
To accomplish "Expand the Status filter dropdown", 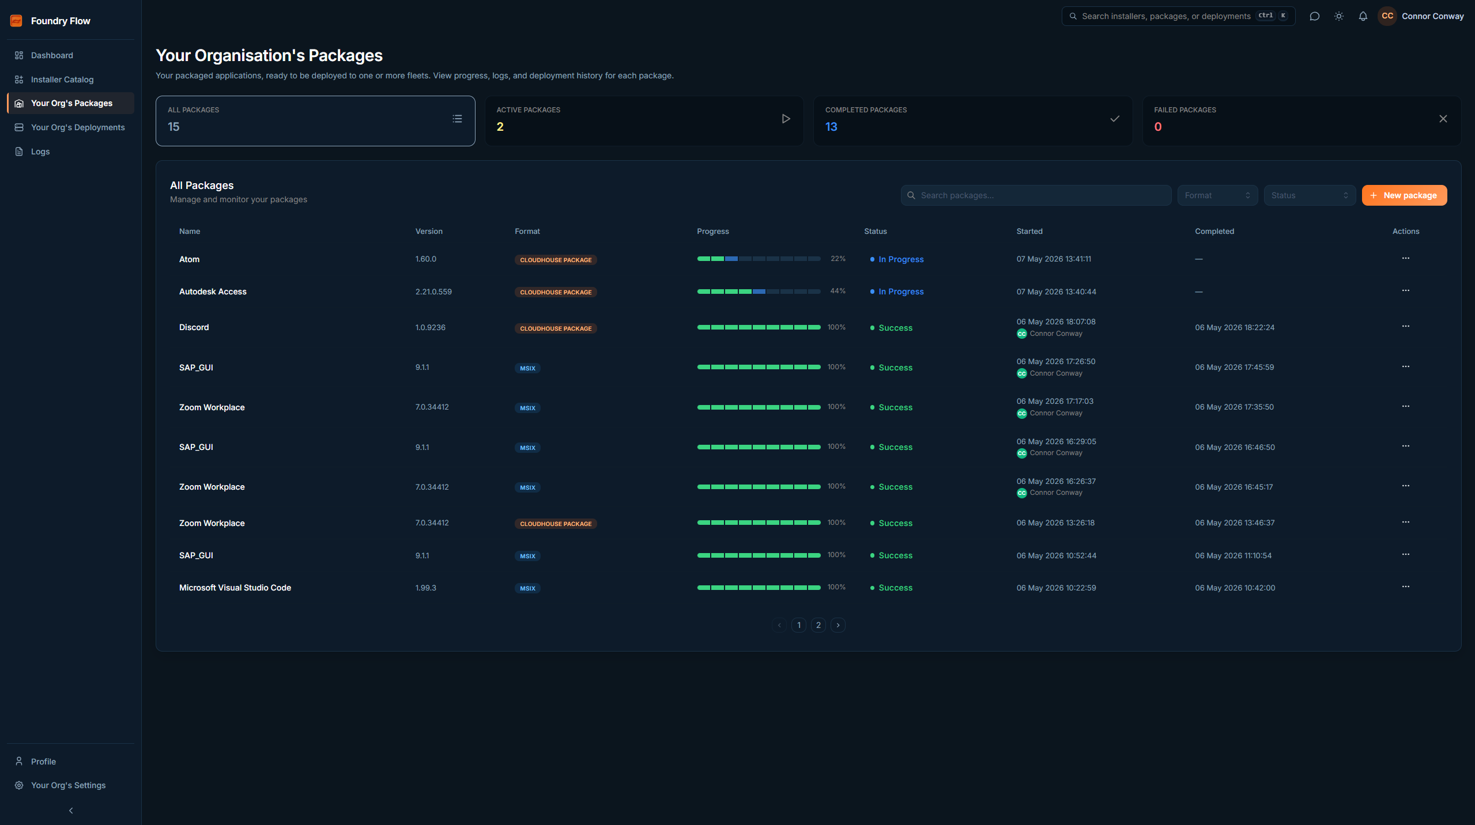I will click(x=1310, y=195).
